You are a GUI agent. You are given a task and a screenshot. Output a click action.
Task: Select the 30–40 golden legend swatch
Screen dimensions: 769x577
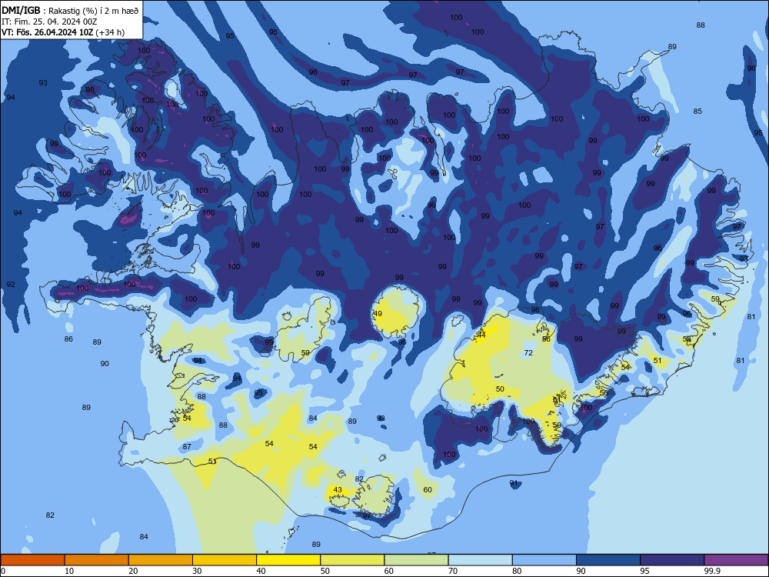click(225, 560)
